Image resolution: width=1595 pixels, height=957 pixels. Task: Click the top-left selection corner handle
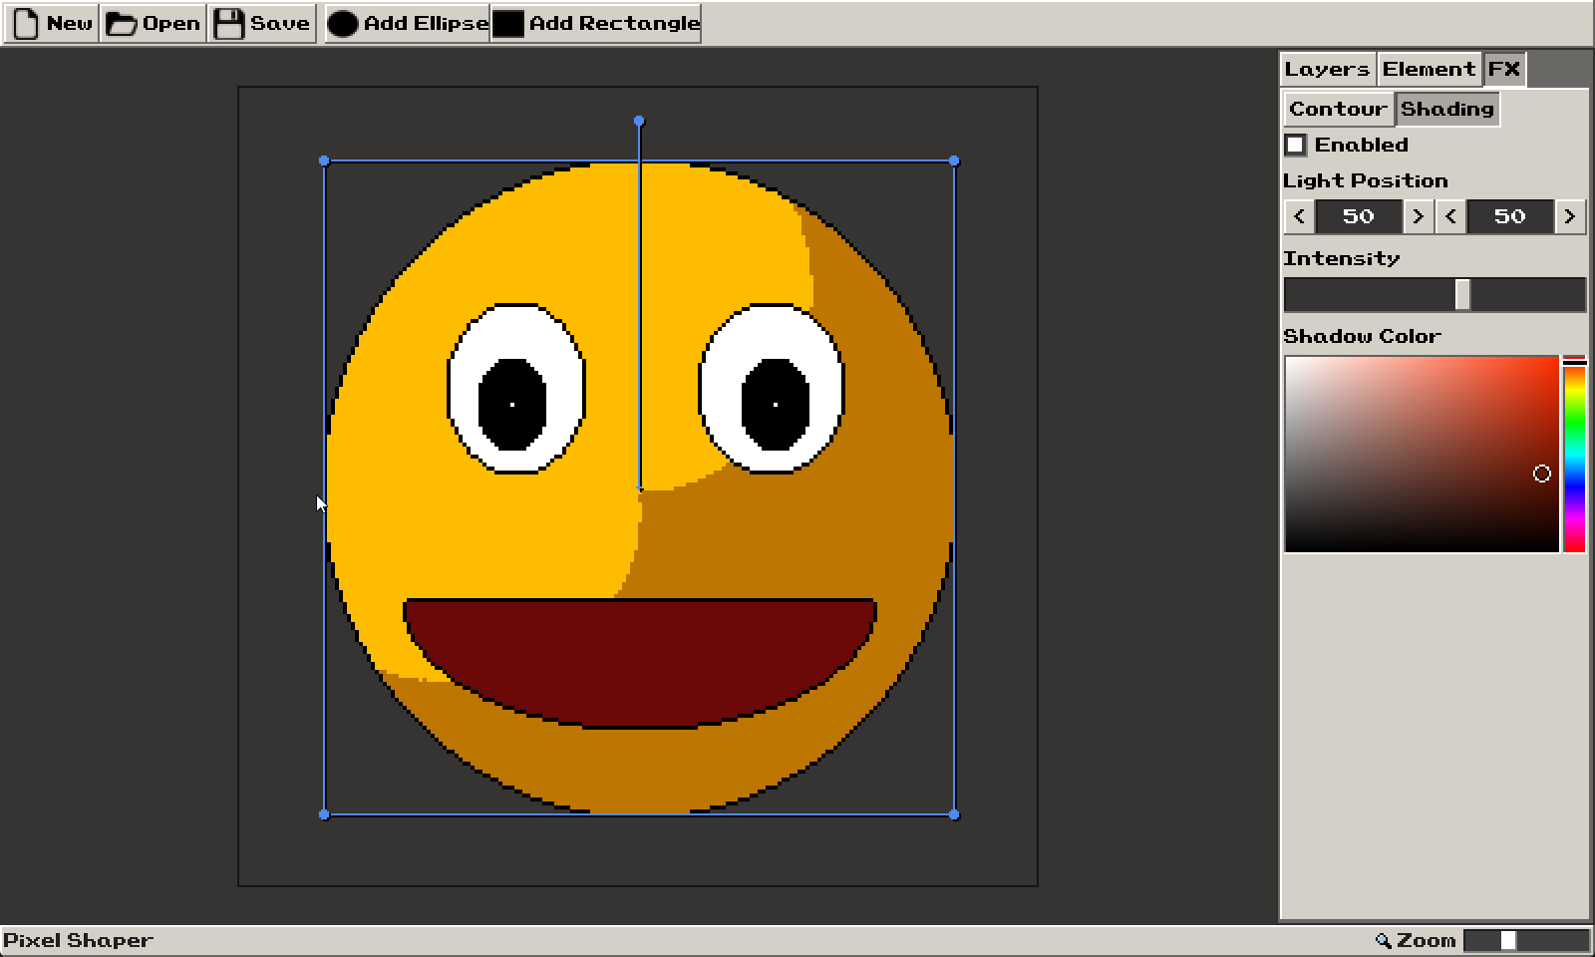tap(324, 160)
